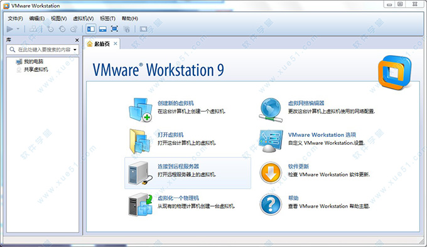Click text 从现有的物理计算机创建一台虚拟机
The width and height of the screenshot is (427, 247).
click(x=197, y=206)
